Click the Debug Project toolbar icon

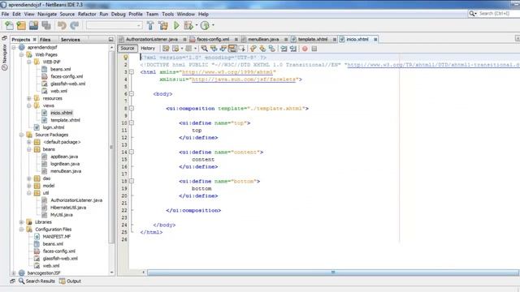pos(188,25)
